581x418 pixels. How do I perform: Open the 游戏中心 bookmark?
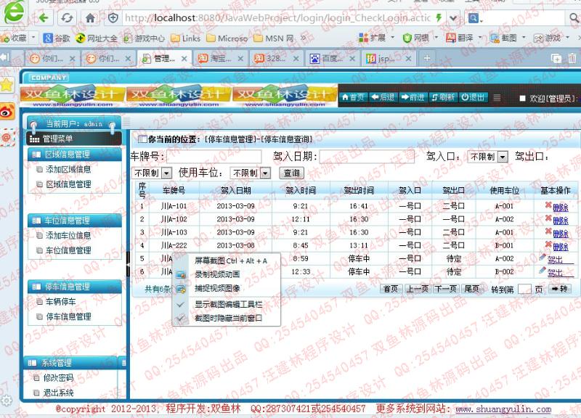[144, 38]
